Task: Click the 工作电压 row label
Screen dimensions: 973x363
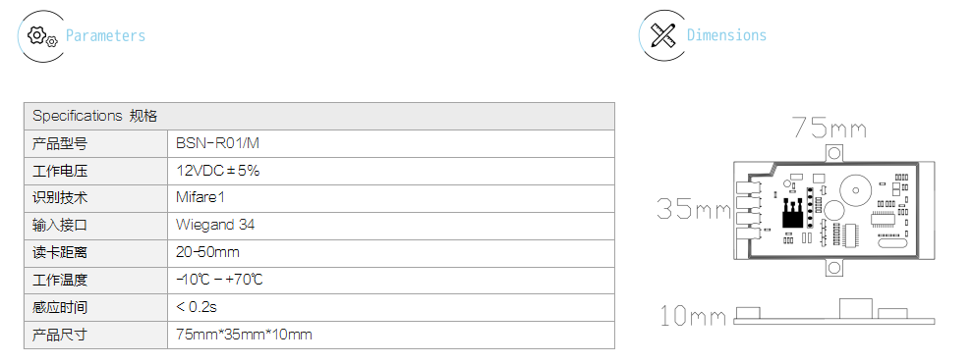Action: [x=96, y=171]
